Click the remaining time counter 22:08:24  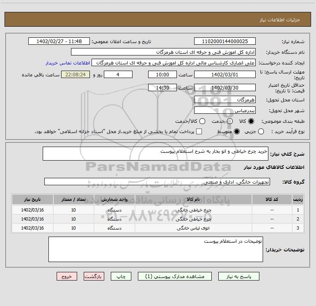pyautogui.click(x=76, y=74)
